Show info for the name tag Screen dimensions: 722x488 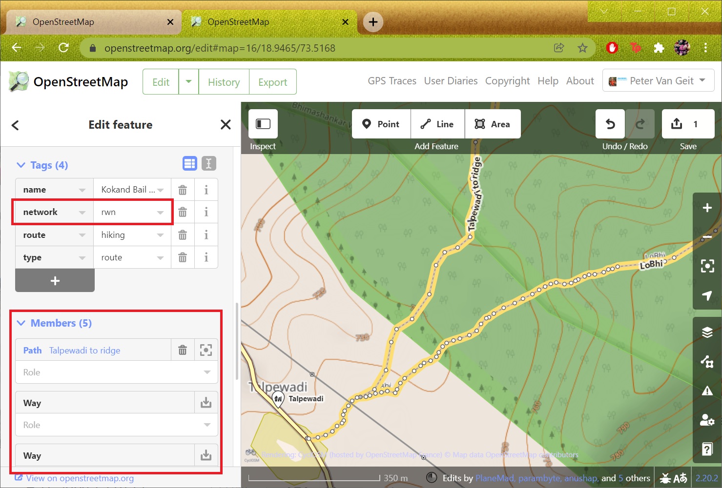point(206,190)
